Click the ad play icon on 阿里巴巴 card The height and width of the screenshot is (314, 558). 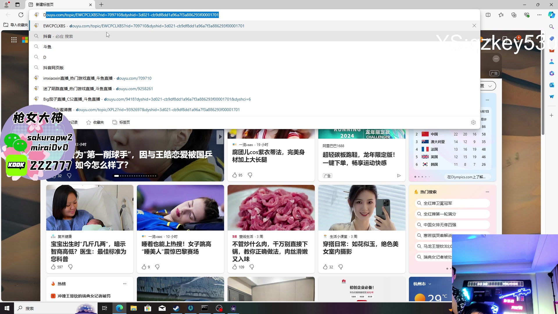[399, 176]
